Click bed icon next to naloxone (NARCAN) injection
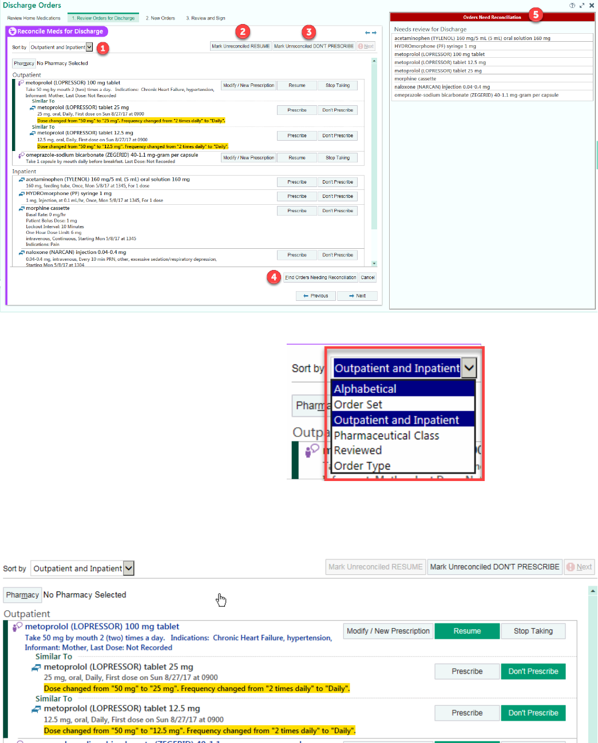598x743 pixels. [22, 252]
